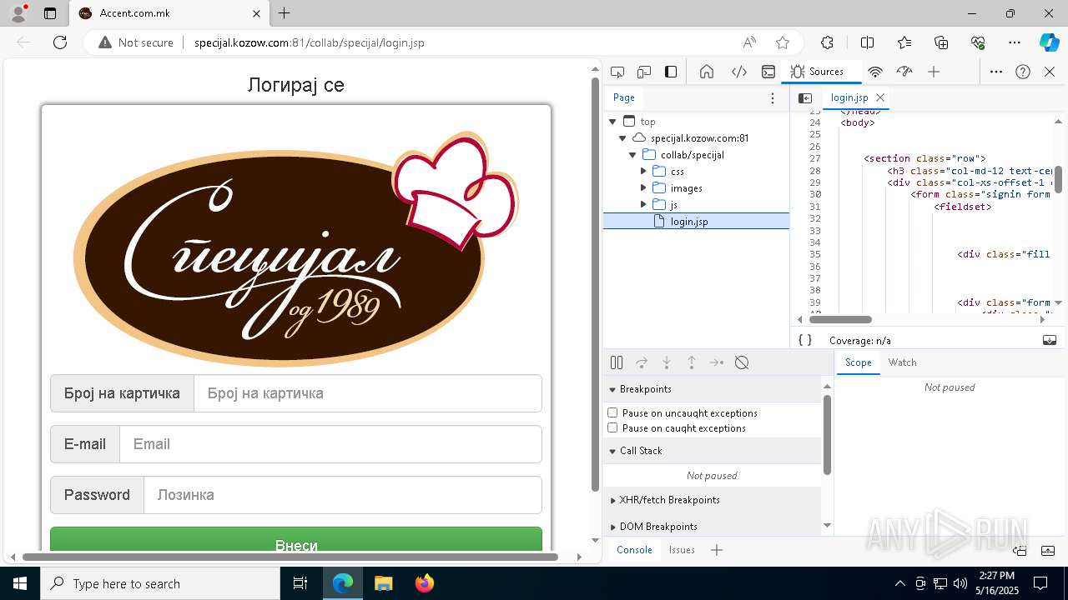Viewport: 1068px width, 600px height.
Task: Open Edge Extensions icon
Action: click(827, 42)
